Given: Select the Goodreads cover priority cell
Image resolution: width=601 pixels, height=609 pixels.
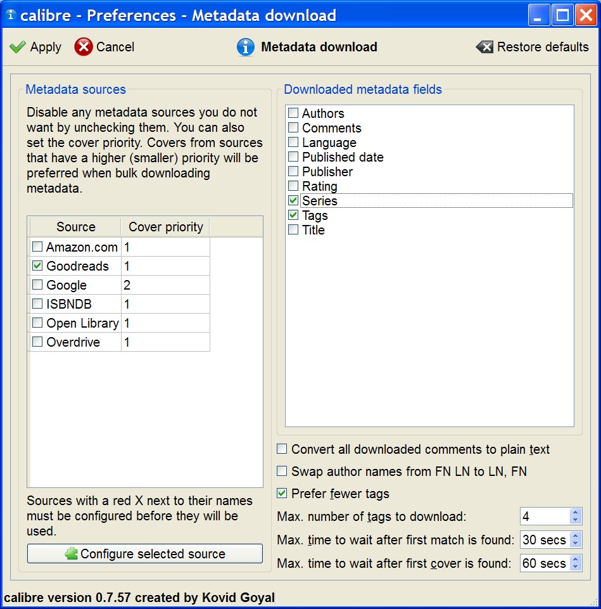Looking at the screenshot, I should pos(165,266).
